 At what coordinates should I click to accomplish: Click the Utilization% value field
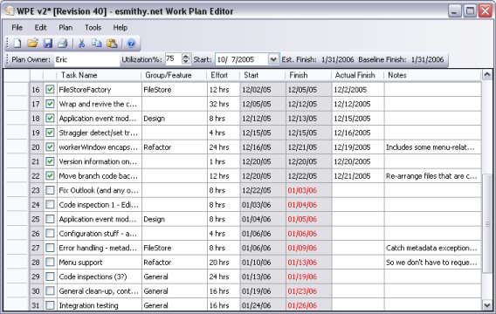point(174,59)
